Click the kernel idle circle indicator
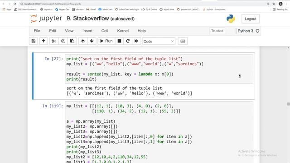The width and height of the screenshot is (290, 163). click(x=257, y=31)
